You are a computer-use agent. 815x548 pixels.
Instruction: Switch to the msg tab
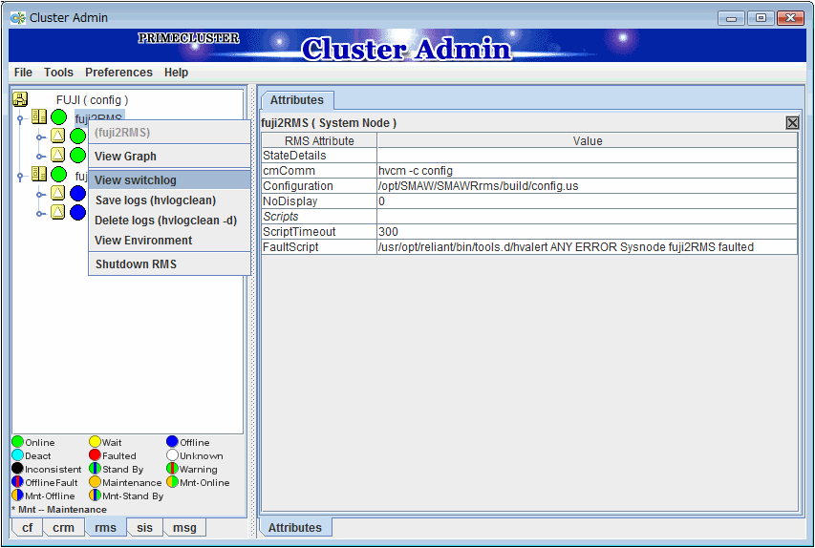click(x=184, y=527)
